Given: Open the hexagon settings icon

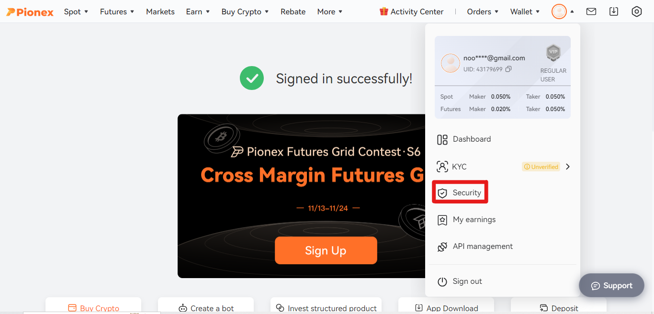Looking at the screenshot, I should point(636,11).
